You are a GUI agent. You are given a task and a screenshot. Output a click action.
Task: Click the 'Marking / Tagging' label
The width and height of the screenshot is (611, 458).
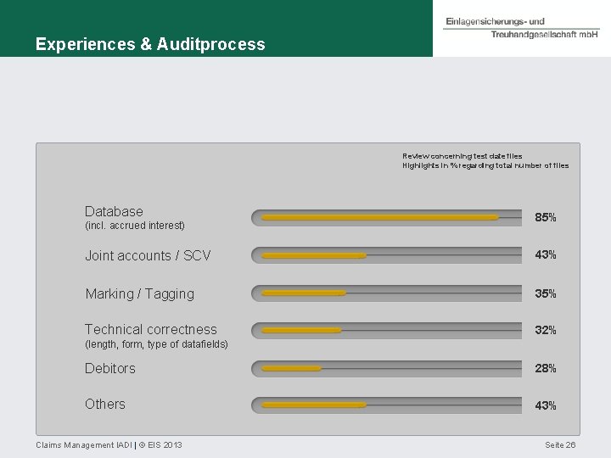coord(139,293)
